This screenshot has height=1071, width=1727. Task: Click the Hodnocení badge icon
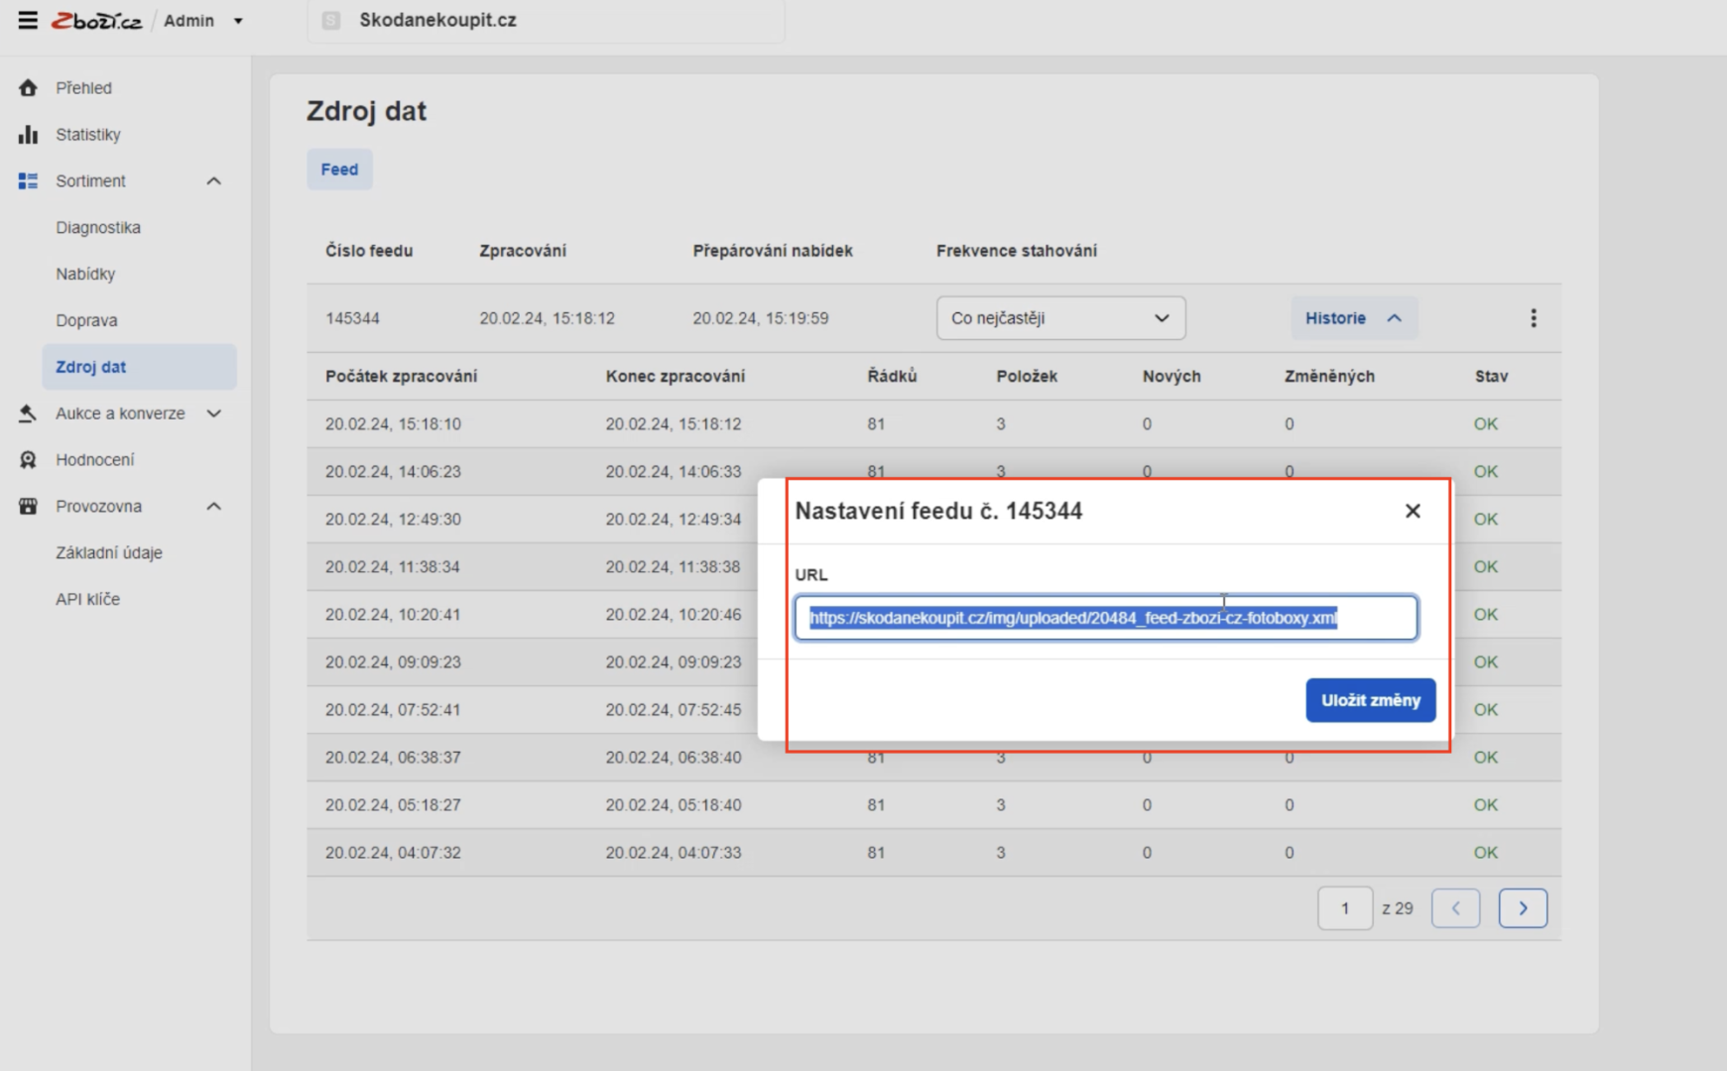point(28,460)
